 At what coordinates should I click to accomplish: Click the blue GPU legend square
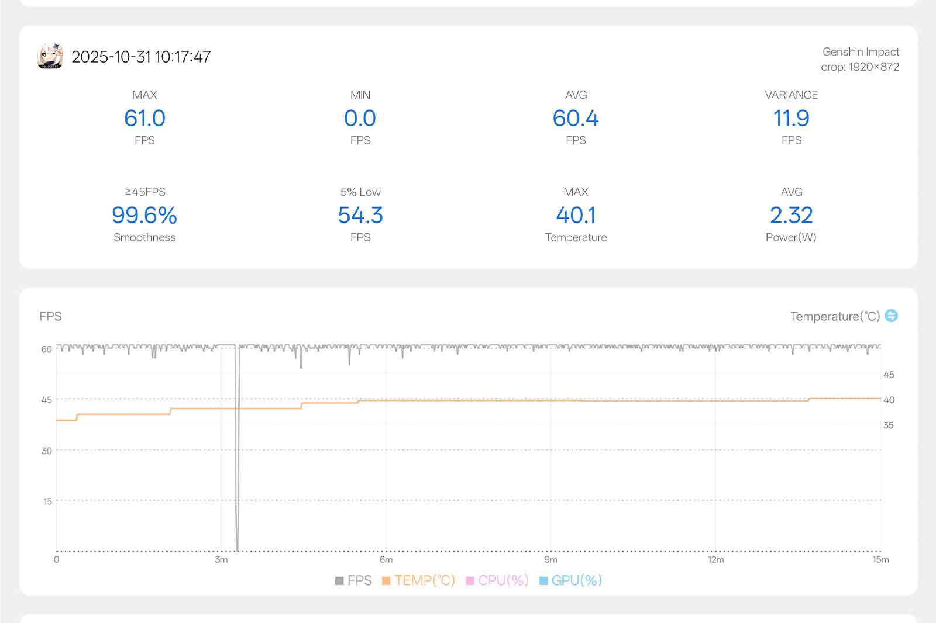point(543,581)
